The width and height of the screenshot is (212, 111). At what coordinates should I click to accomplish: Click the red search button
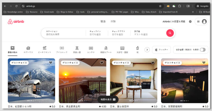(x=170, y=33)
